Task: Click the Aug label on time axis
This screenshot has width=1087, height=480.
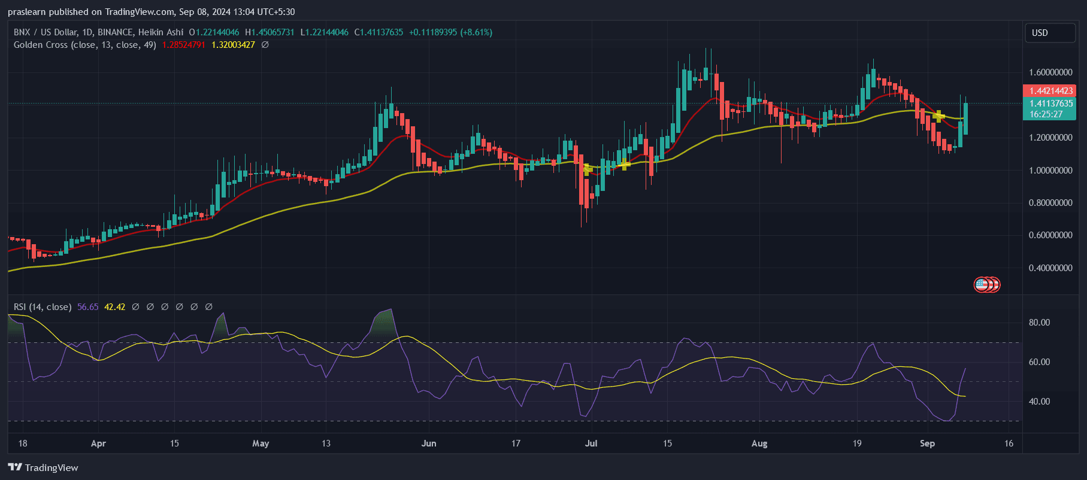Action: (759, 443)
